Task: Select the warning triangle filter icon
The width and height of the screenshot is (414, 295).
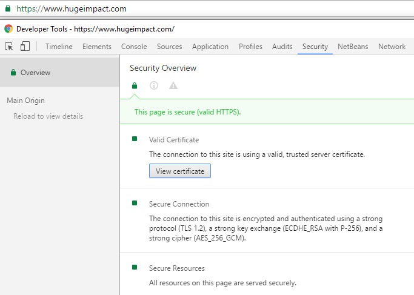Action: click(x=173, y=85)
